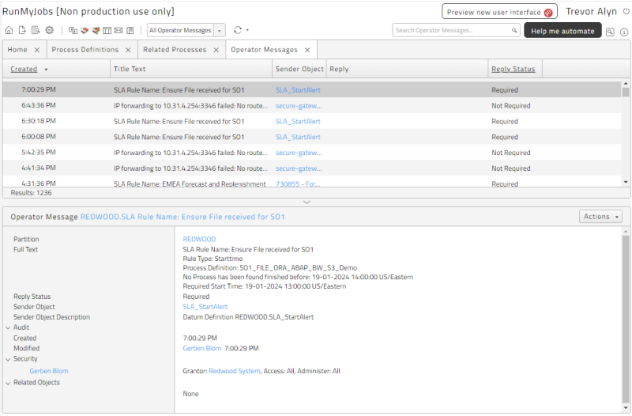Click the detail pane vertical scrollbar

click(626, 319)
